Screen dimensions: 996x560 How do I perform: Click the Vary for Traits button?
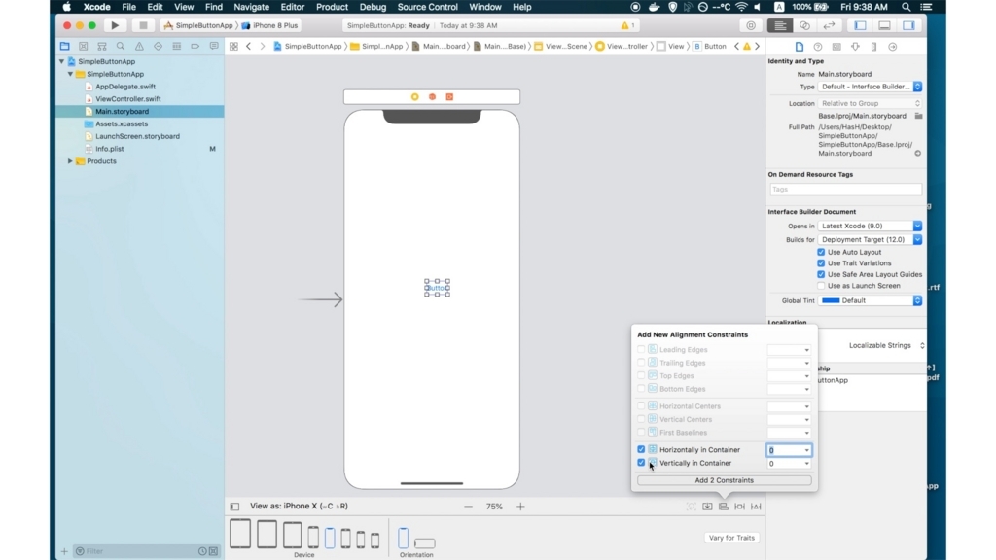(731, 538)
